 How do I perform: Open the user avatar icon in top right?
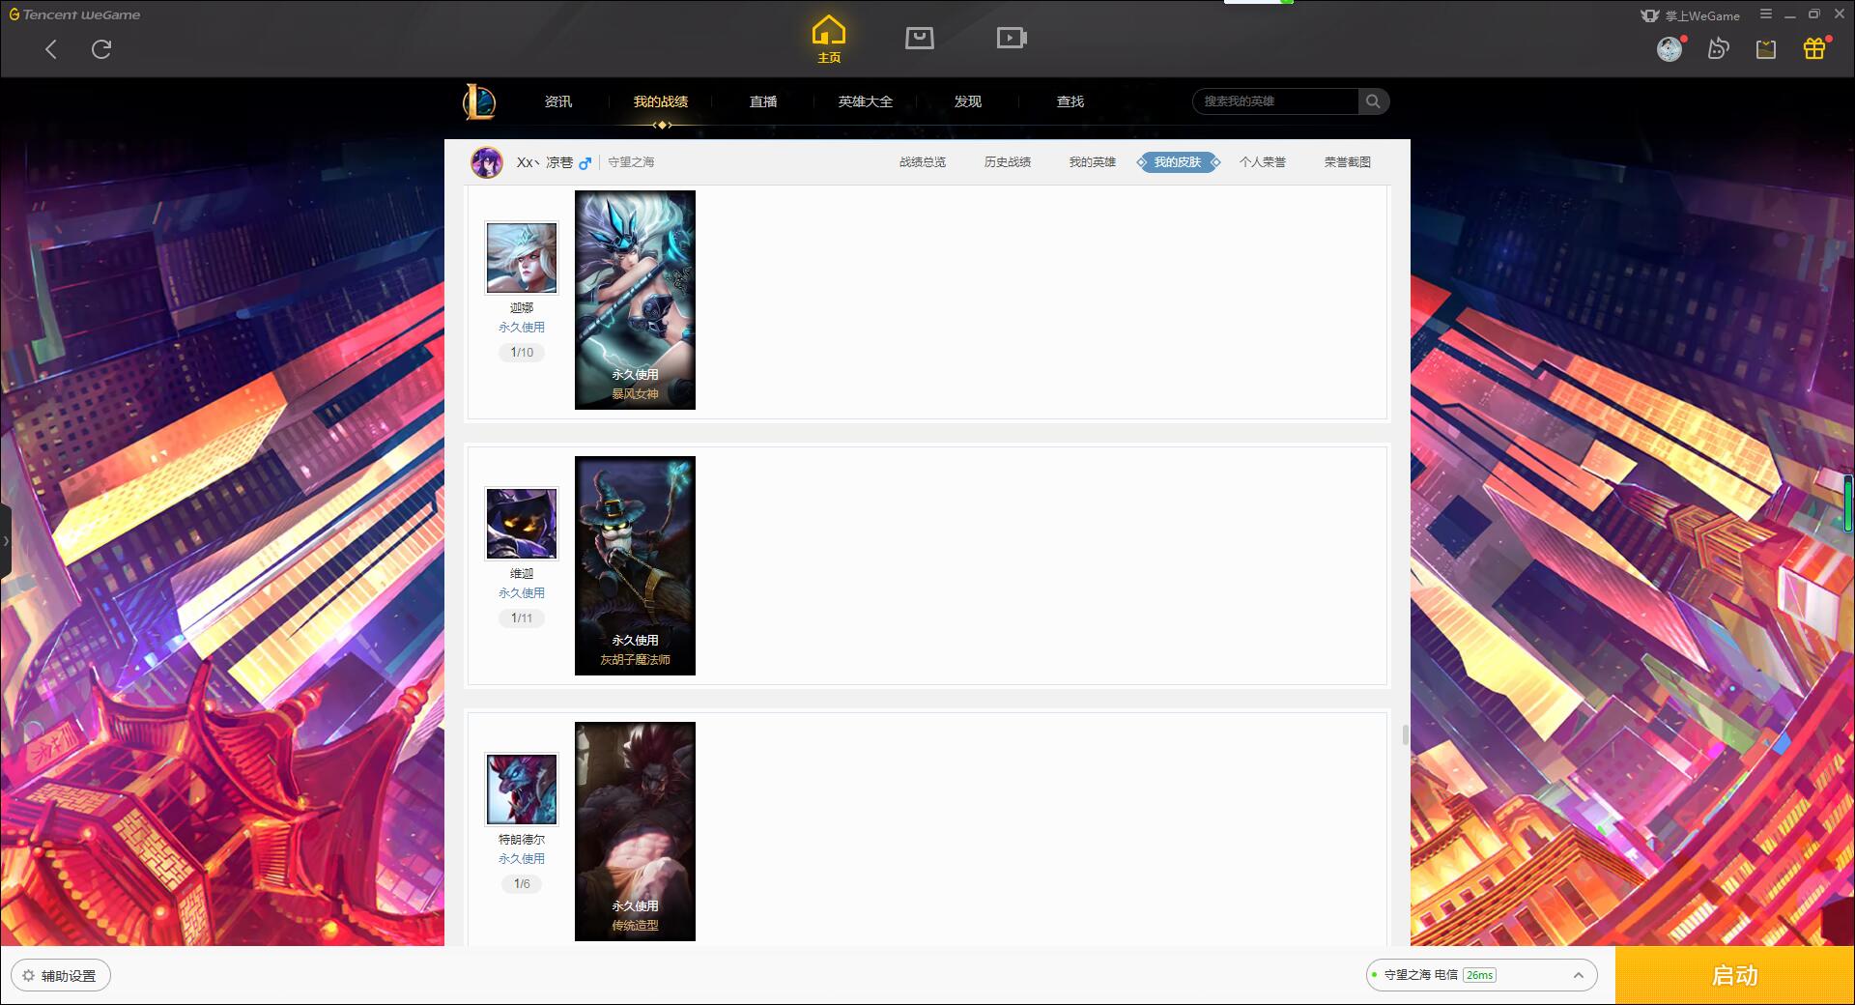(1669, 48)
